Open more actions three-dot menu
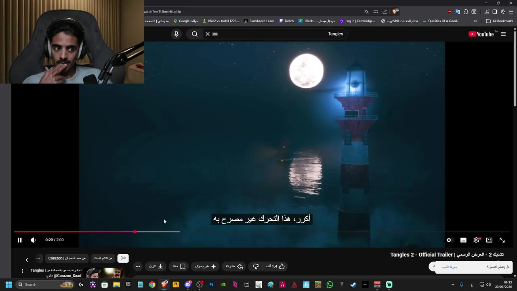 (138, 266)
